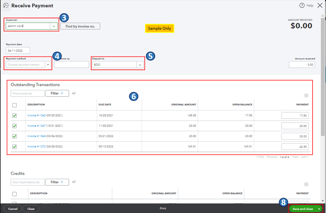Open Invoice # 1347 link
The height and width of the screenshot is (213, 326).
[36, 126]
